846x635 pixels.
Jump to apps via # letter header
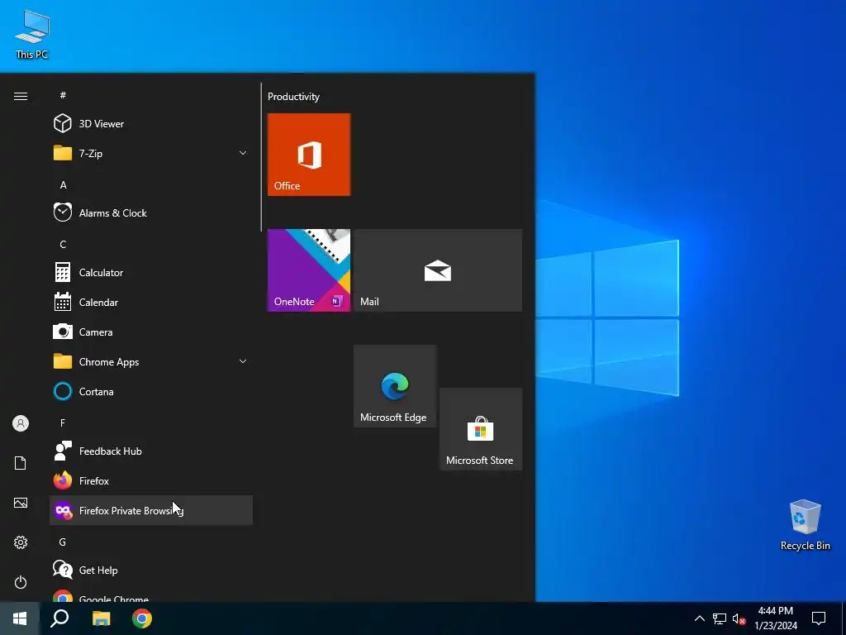[63, 95]
